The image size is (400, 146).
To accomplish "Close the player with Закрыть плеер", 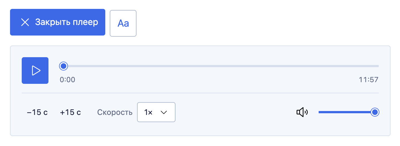I will 58,22.
